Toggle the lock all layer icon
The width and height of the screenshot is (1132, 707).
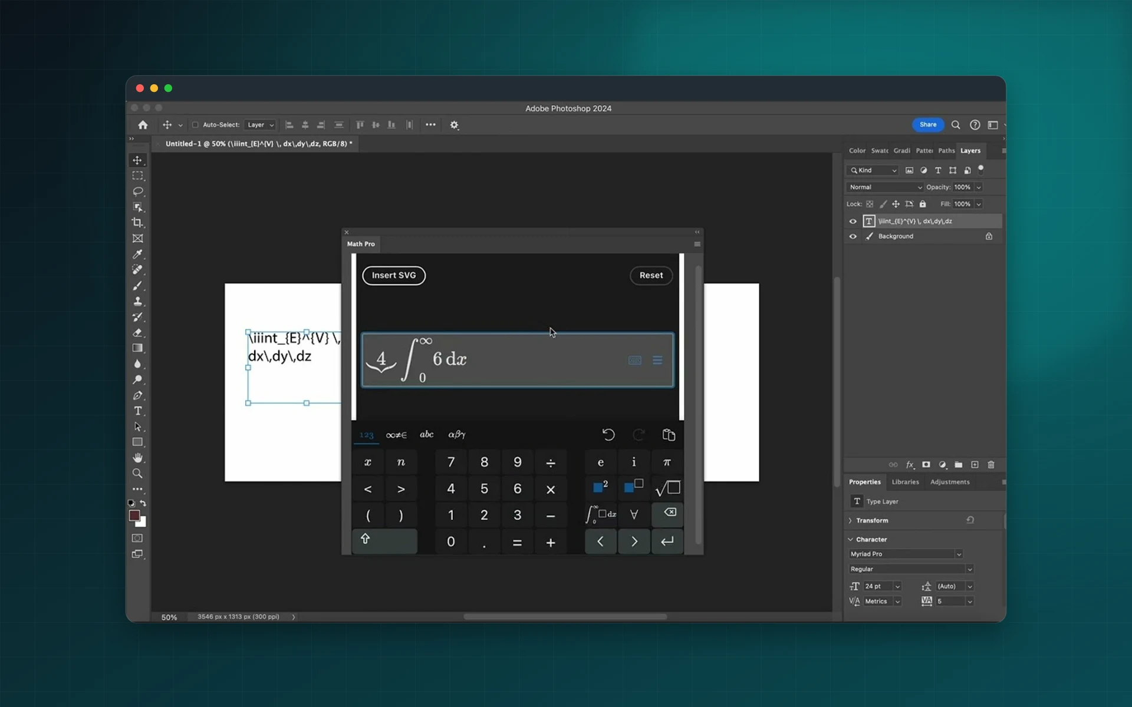(x=923, y=204)
